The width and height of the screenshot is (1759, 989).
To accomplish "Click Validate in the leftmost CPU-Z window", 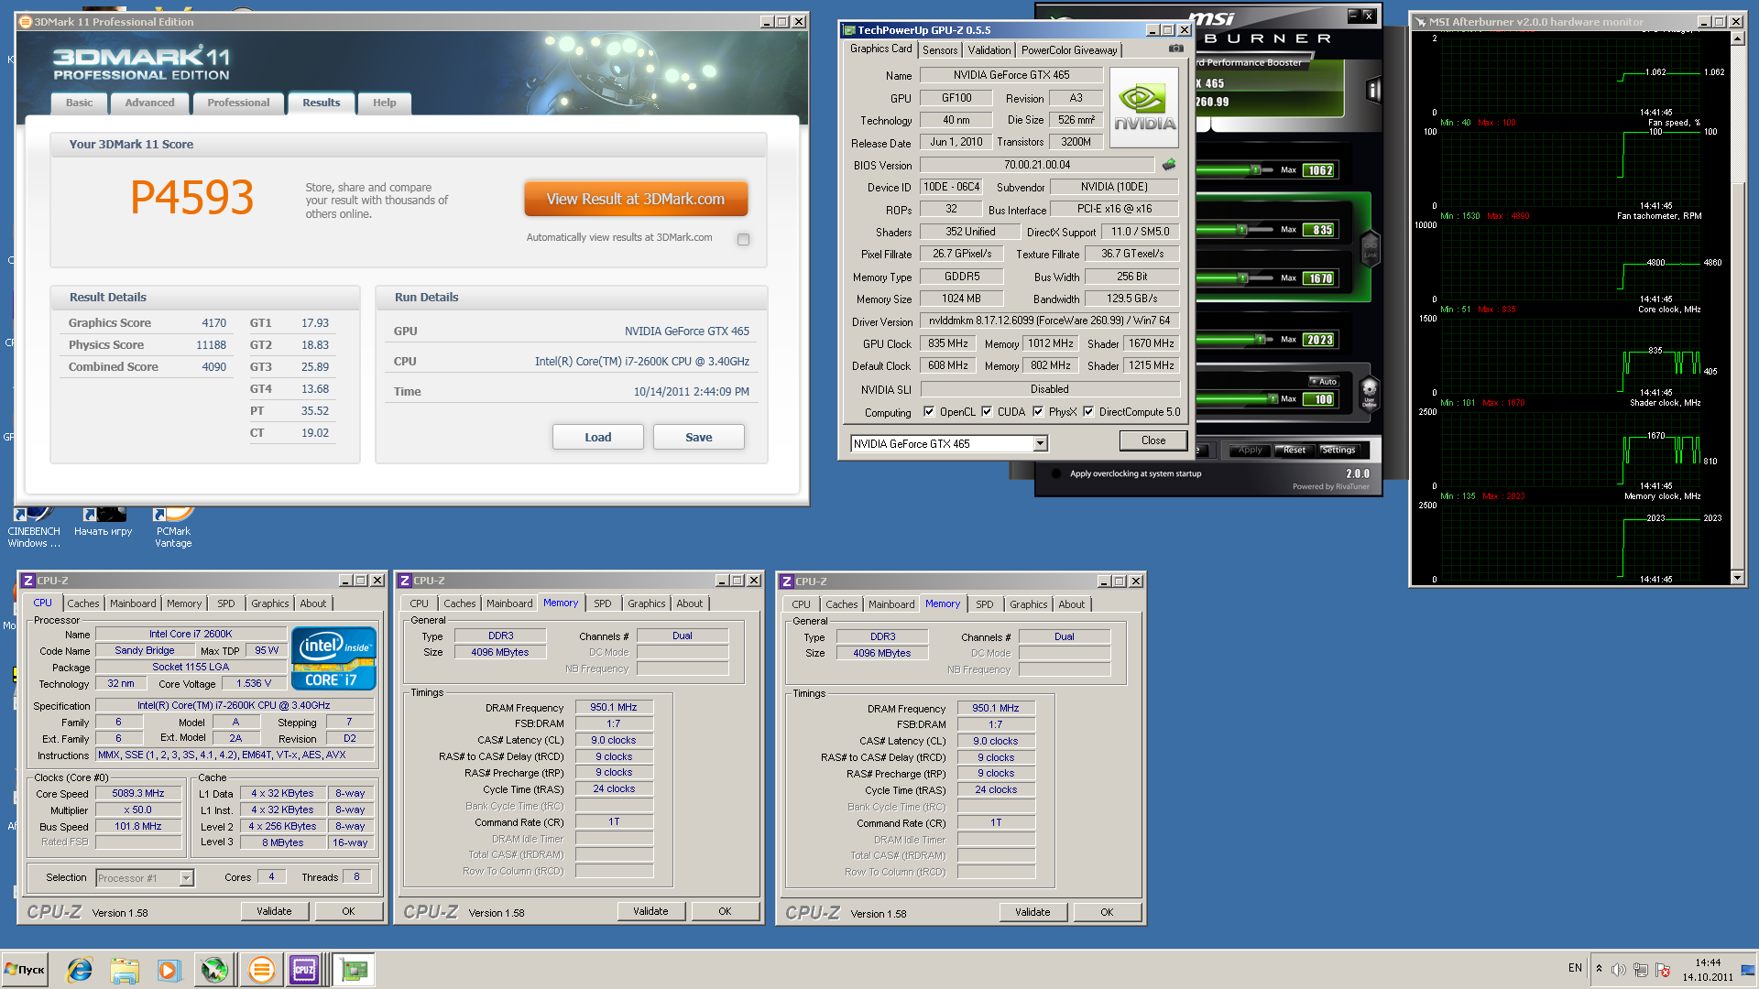I will (274, 911).
